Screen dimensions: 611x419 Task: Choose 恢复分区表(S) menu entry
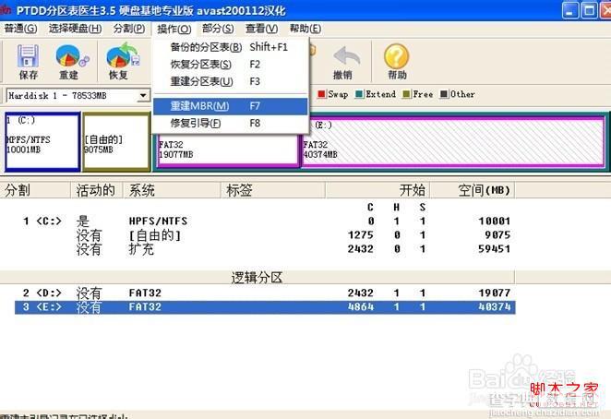pyautogui.click(x=231, y=65)
